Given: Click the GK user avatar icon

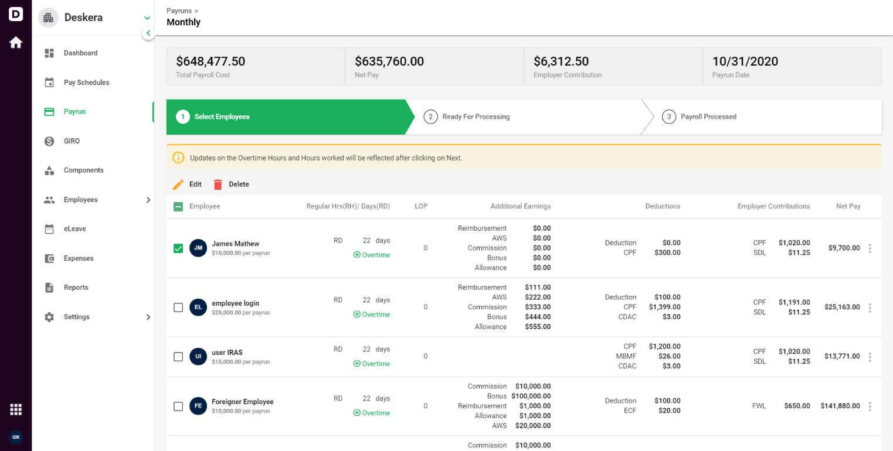Looking at the screenshot, I should click(16, 437).
